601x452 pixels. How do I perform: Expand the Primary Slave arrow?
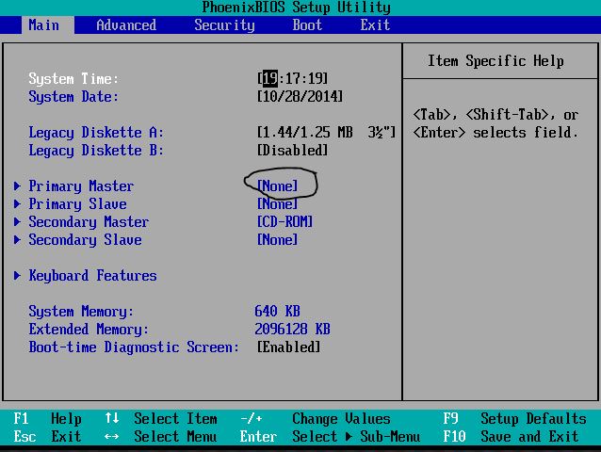(x=17, y=203)
